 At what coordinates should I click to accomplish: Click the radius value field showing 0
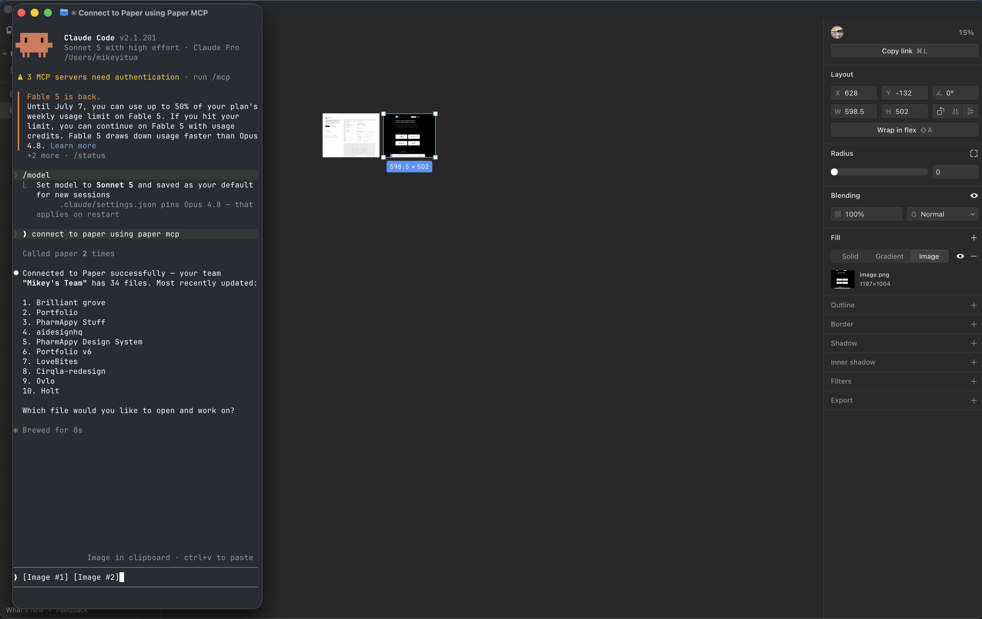[x=955, y=172]
